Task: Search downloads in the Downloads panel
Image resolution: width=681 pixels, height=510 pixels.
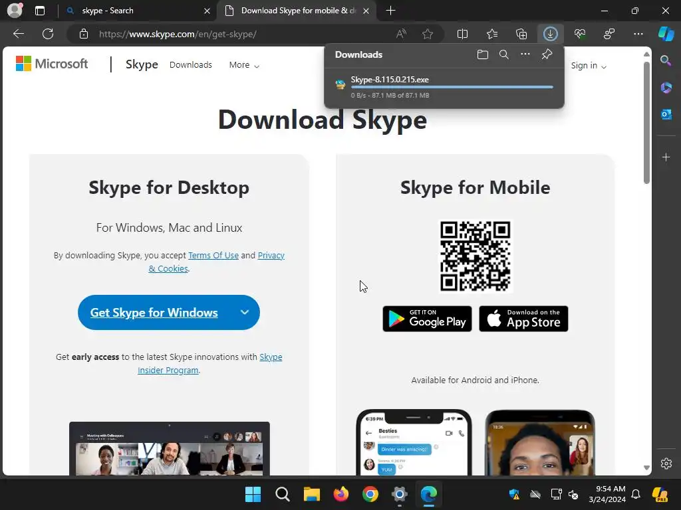Action: pyautogui.click(x=504, y=54)
